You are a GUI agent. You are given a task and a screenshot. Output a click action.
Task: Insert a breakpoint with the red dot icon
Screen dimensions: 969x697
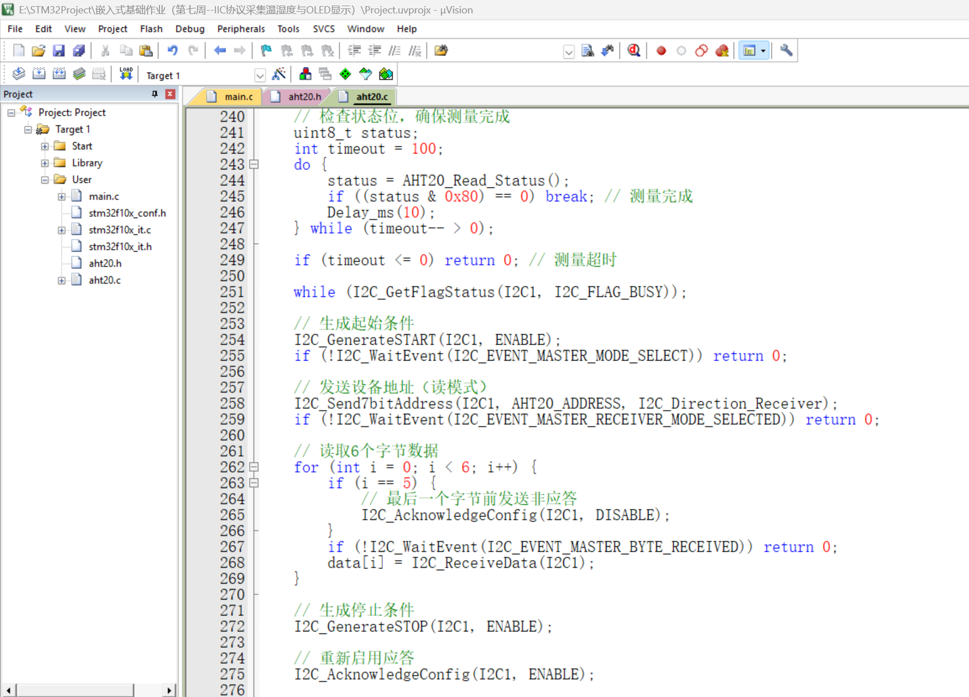point(661,51)
